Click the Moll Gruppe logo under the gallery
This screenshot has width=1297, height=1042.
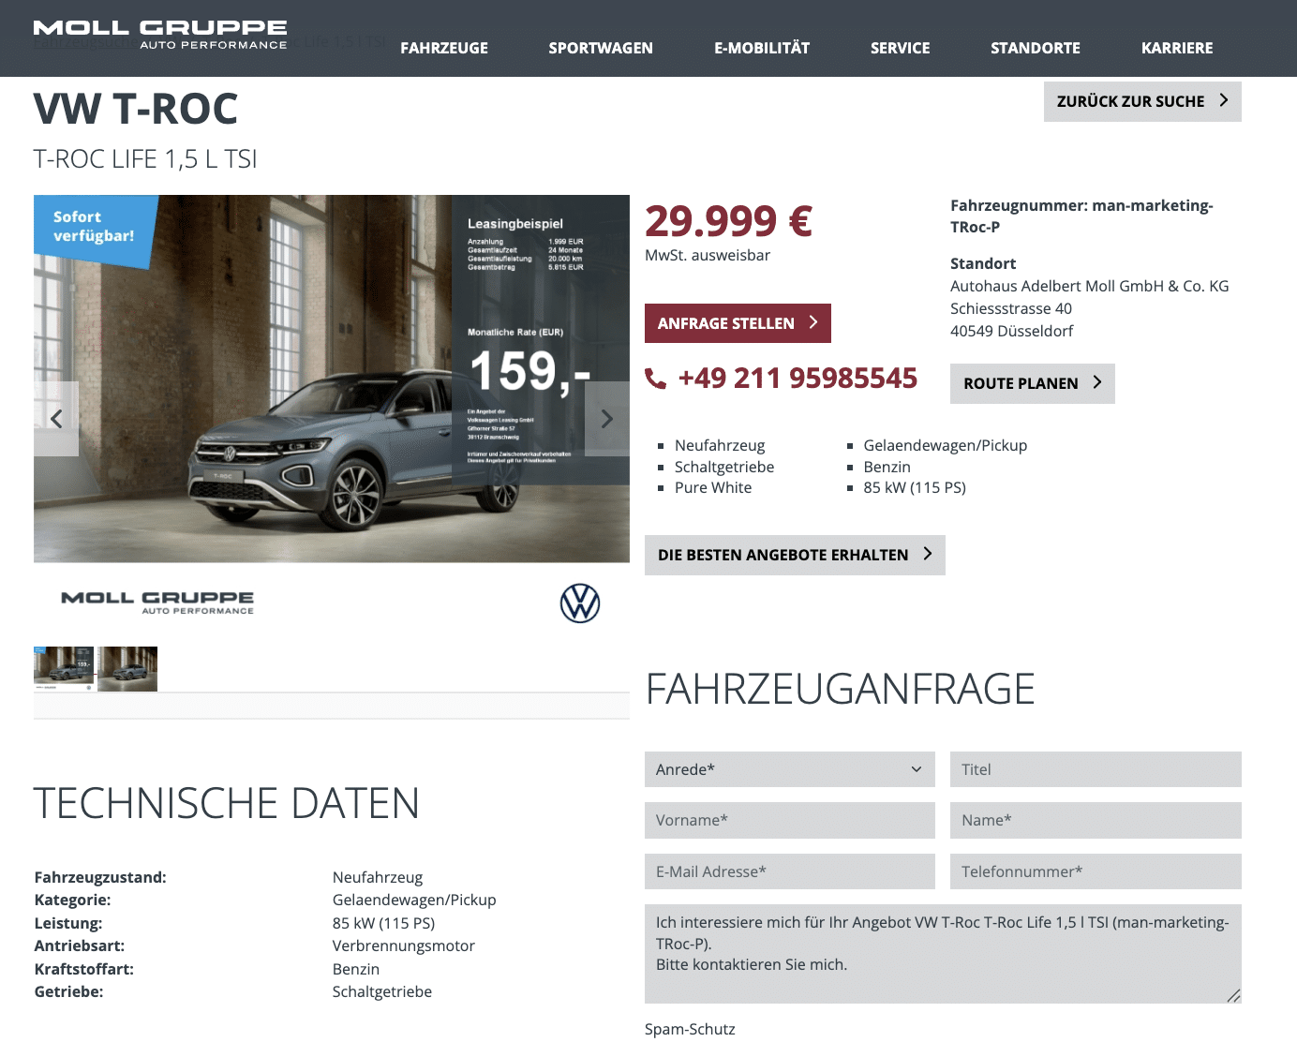point(157,603)
